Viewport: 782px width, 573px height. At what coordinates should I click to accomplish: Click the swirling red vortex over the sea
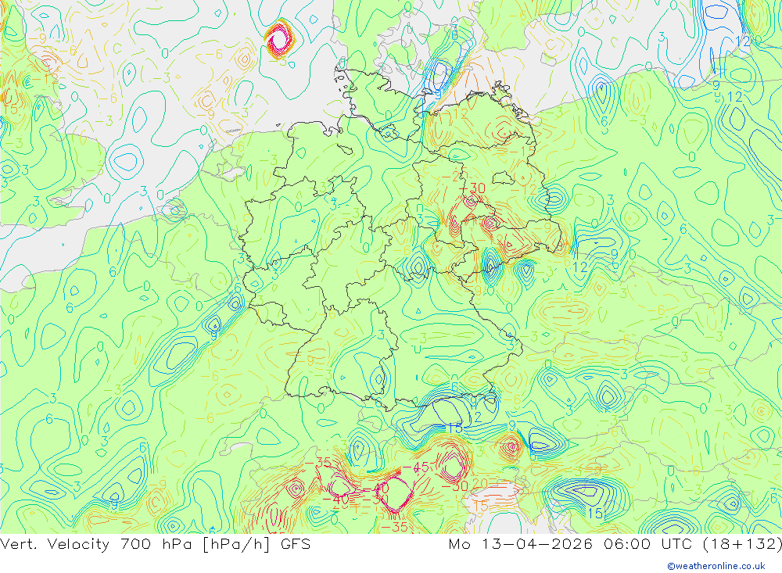tap(278, 39)
